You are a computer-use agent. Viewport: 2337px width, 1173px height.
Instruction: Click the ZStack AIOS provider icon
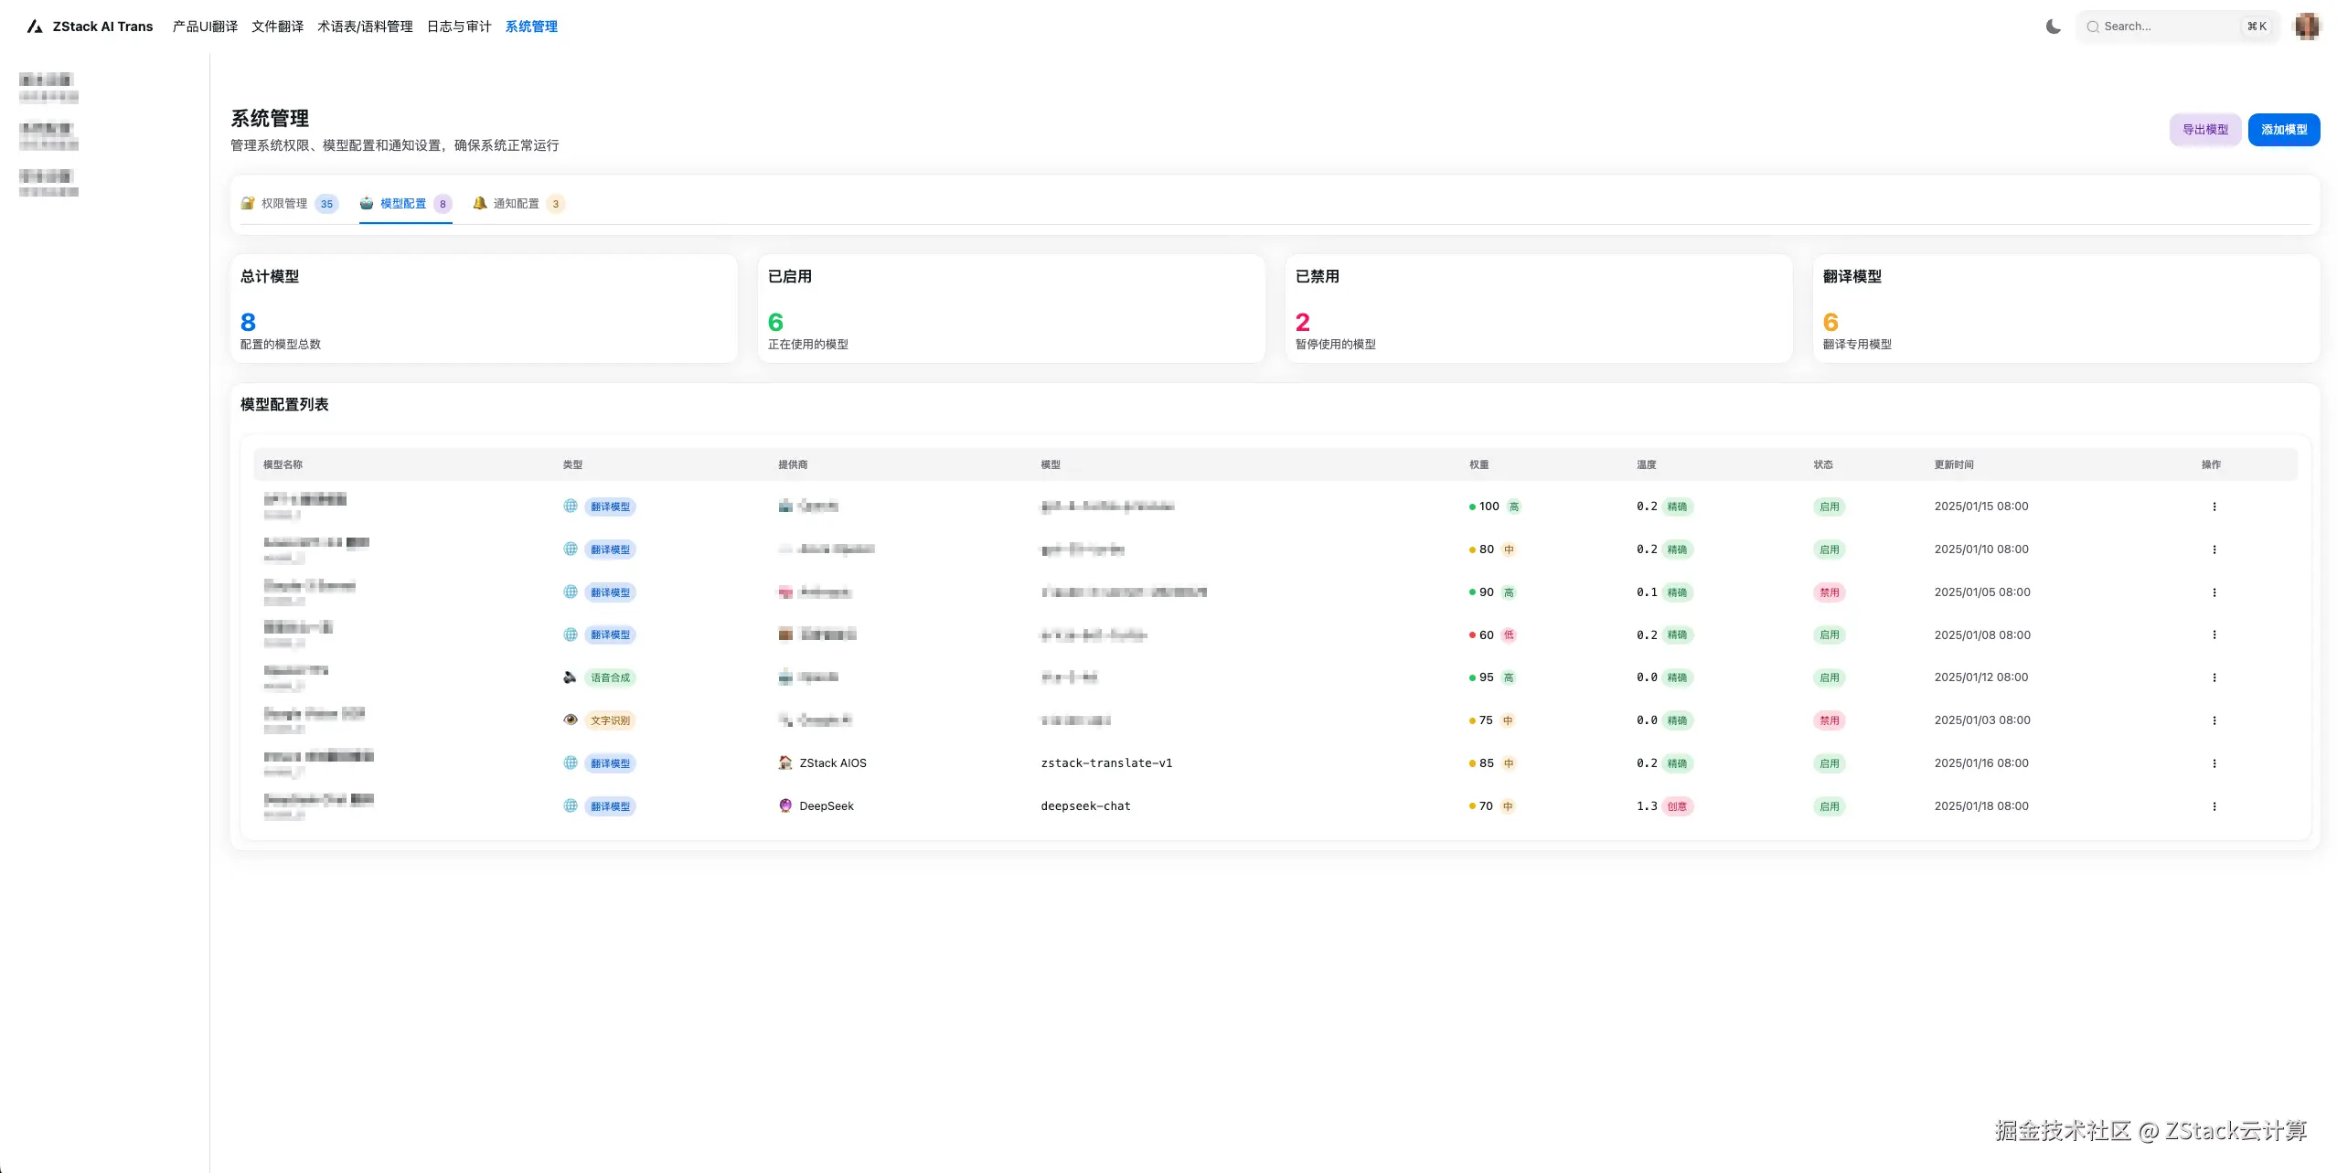(784, 762)
